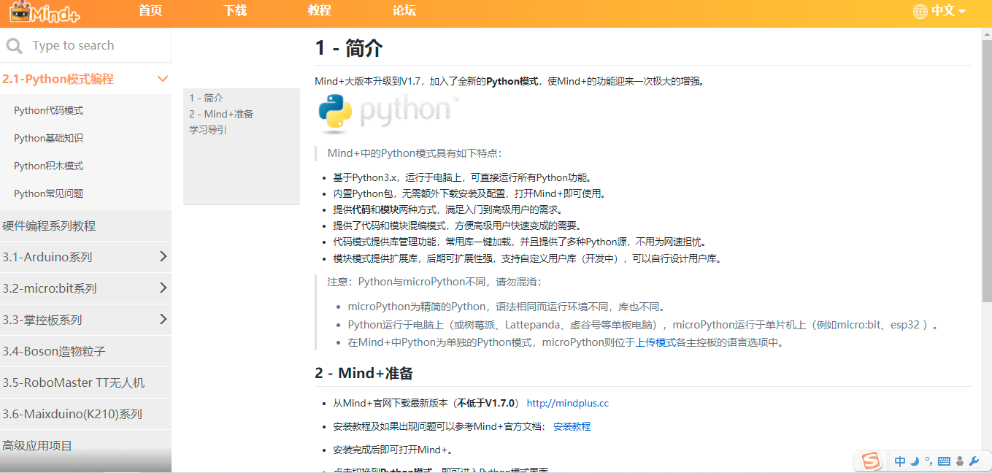Click the 1 - 简介 main heading
992x473 pixels.
point(349,48)
